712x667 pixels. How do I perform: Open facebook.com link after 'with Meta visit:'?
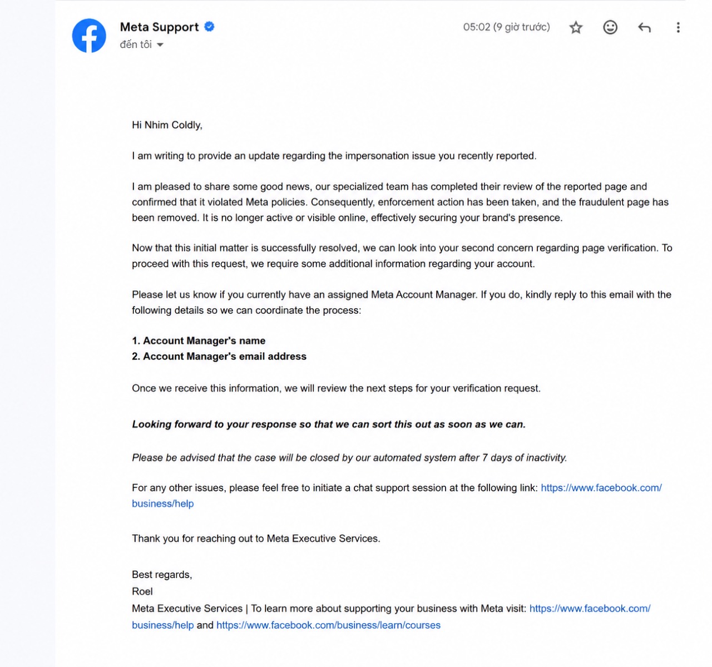pos(590,609)
